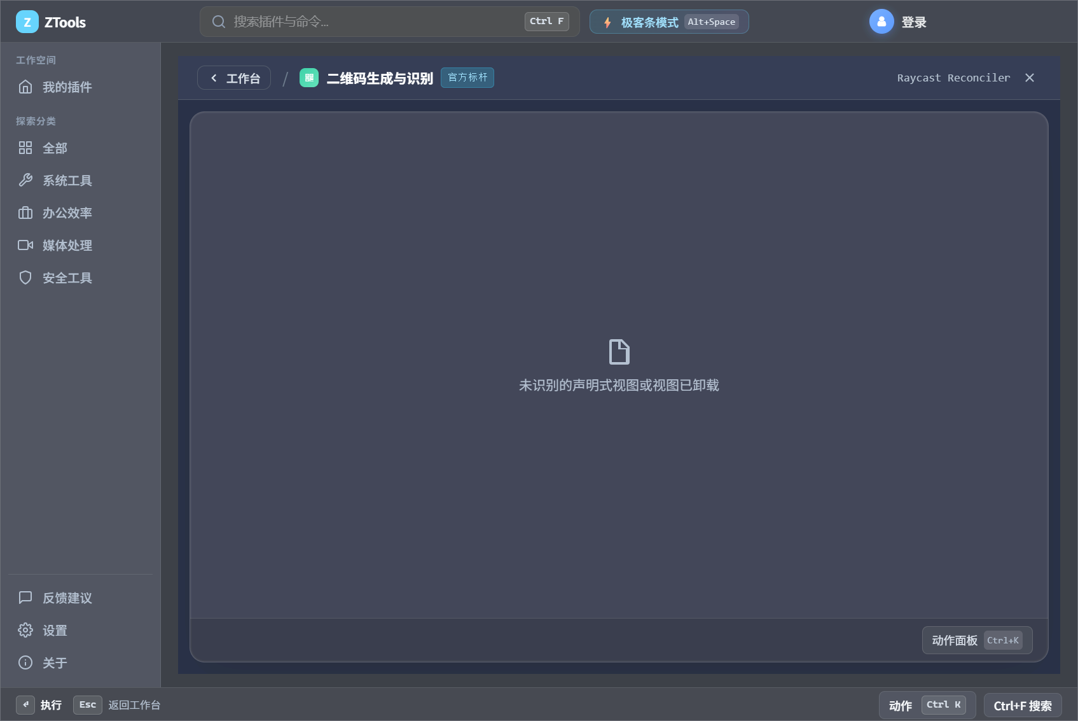
Task: Open 反馈建议 feedback page
Action: [x=80, y=598]
